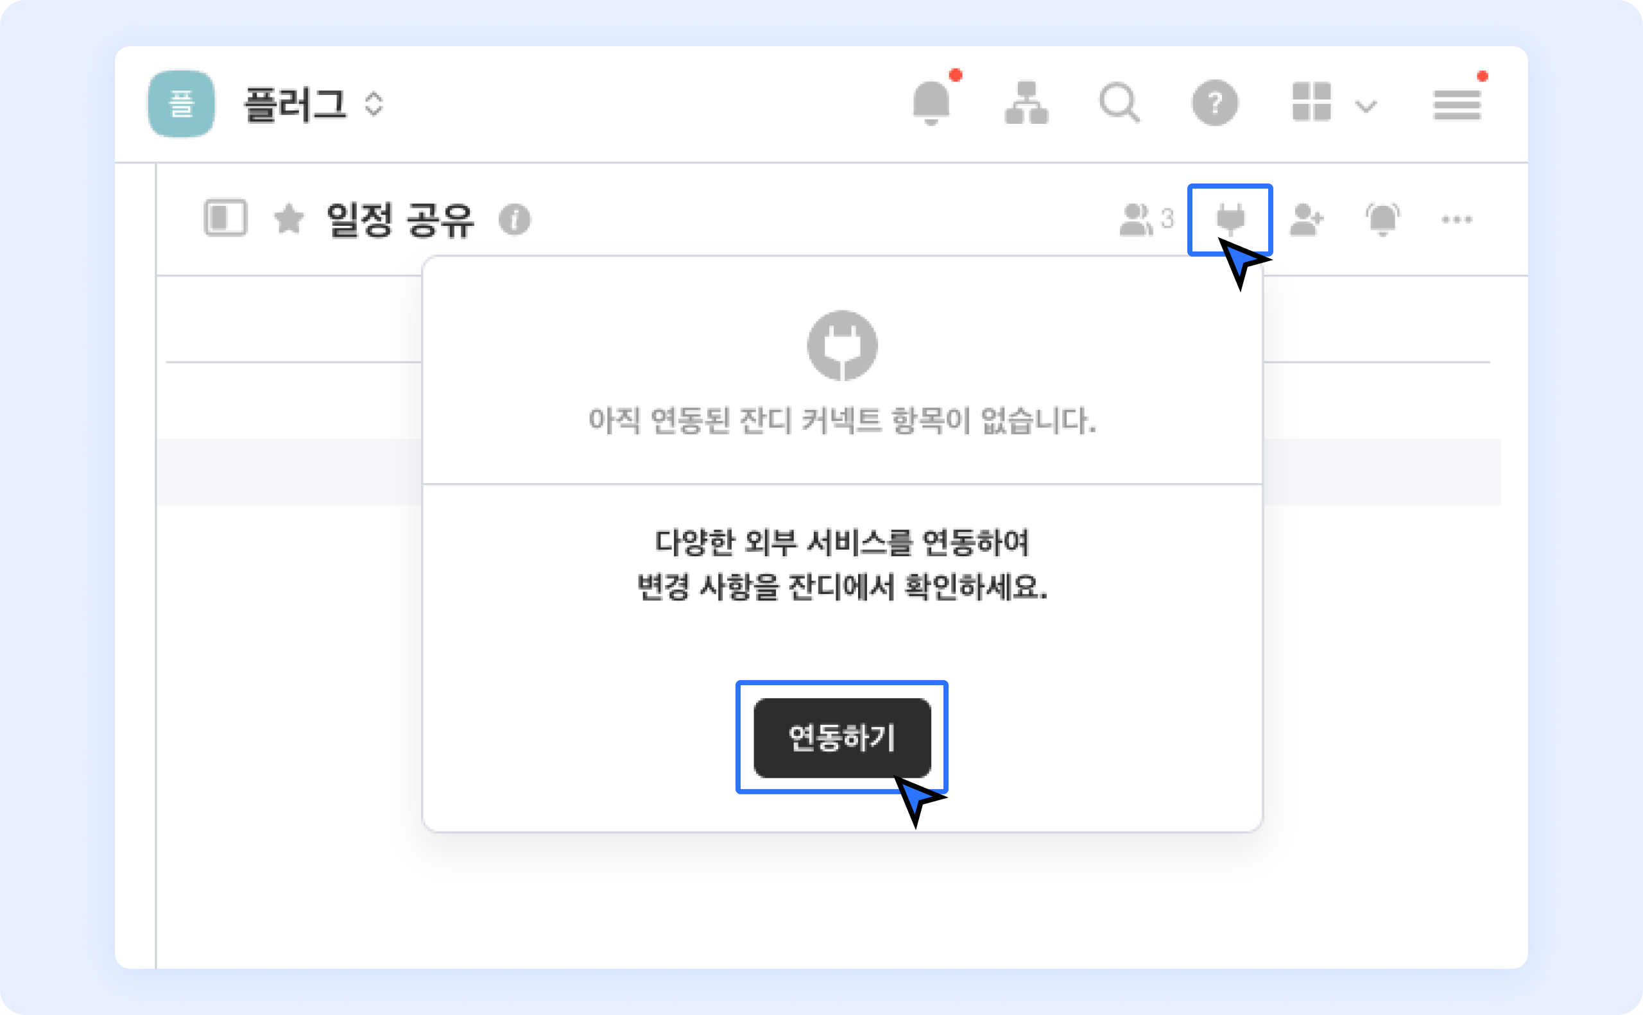This screenshot has width=1643, height=1015.
Task: Open the hamburger menu icon
Action: [x=1456, y=105]
